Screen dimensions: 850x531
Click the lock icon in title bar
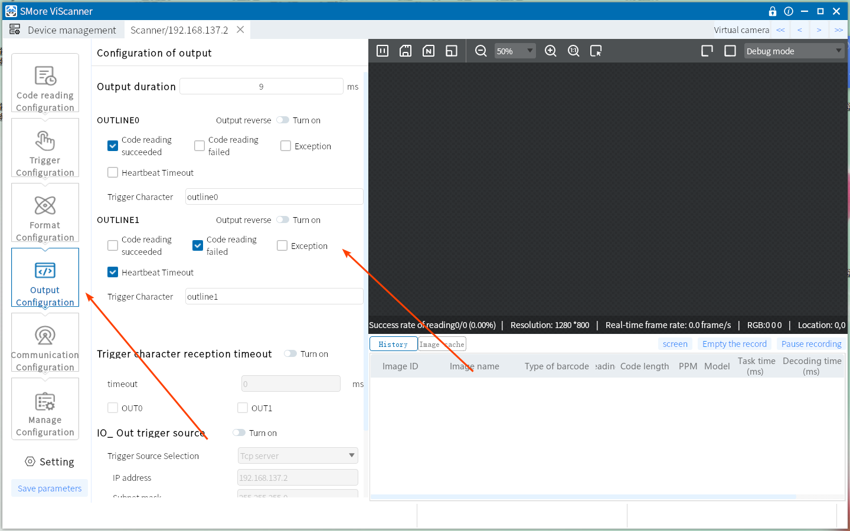click(x=773, y=11)
